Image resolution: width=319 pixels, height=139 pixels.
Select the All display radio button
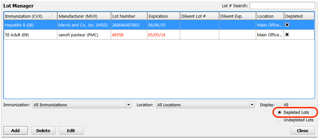pyautogui.click(x=279, y=105)
